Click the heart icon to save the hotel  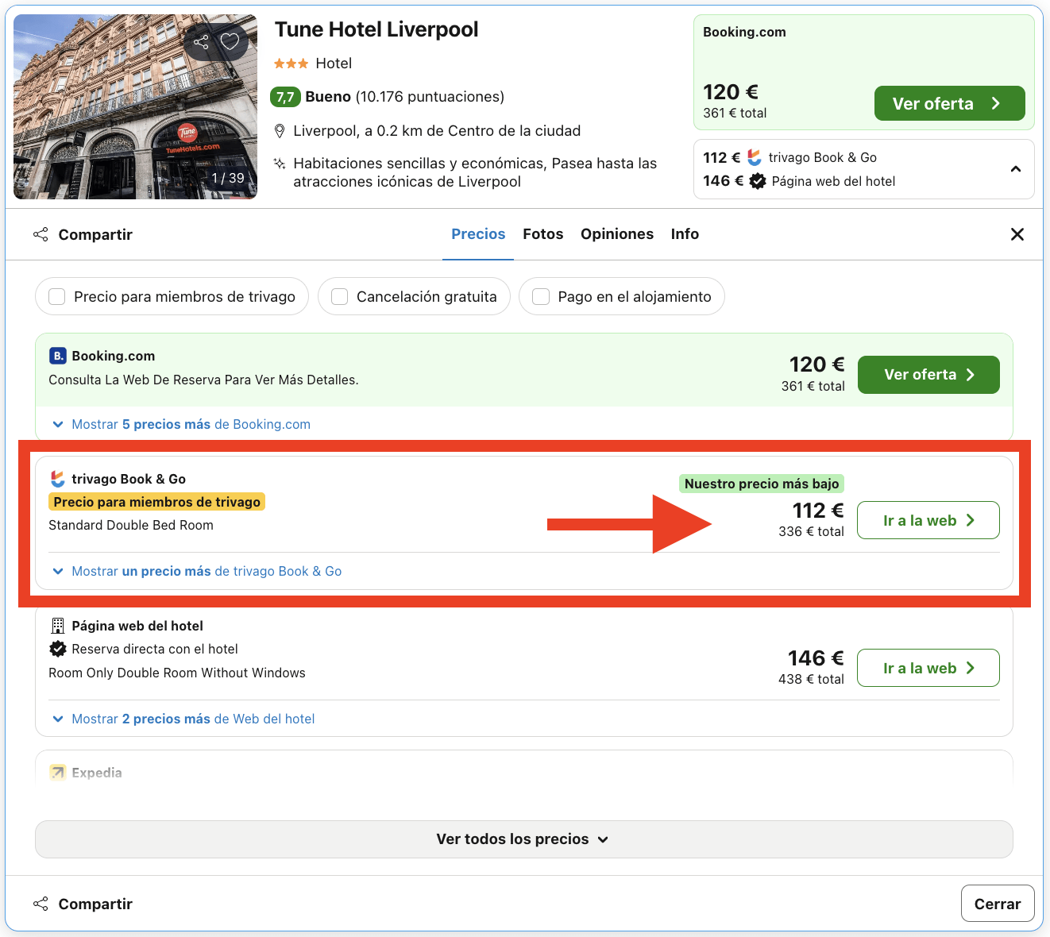(x=231, y=41)
